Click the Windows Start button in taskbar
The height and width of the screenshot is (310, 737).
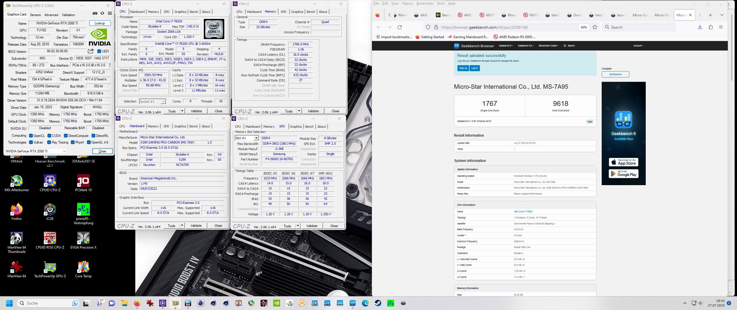tap(9, 303)
